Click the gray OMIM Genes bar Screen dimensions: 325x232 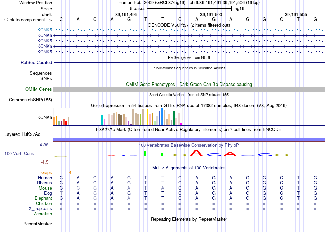point(189,89)
